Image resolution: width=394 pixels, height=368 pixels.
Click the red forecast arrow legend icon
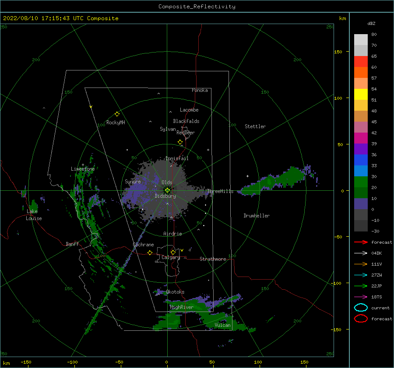(361, 242)
